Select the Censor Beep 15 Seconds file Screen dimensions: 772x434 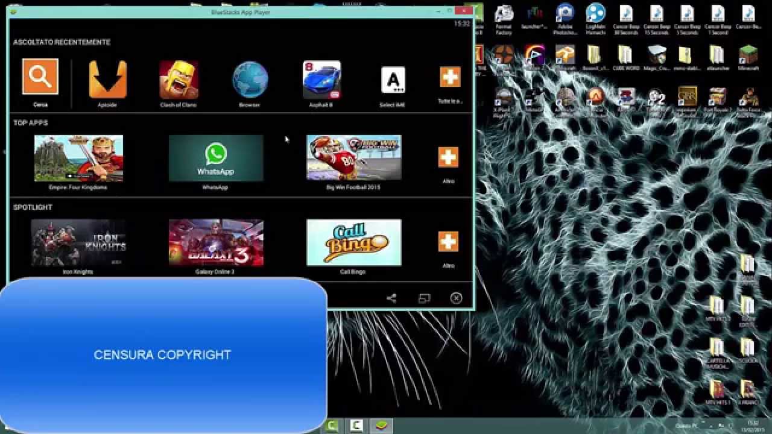click(656, 19)
